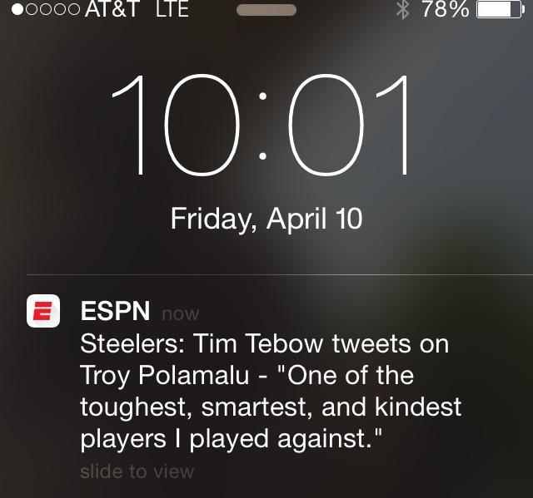Tap the "now" notification timestamp

[181, 314]
